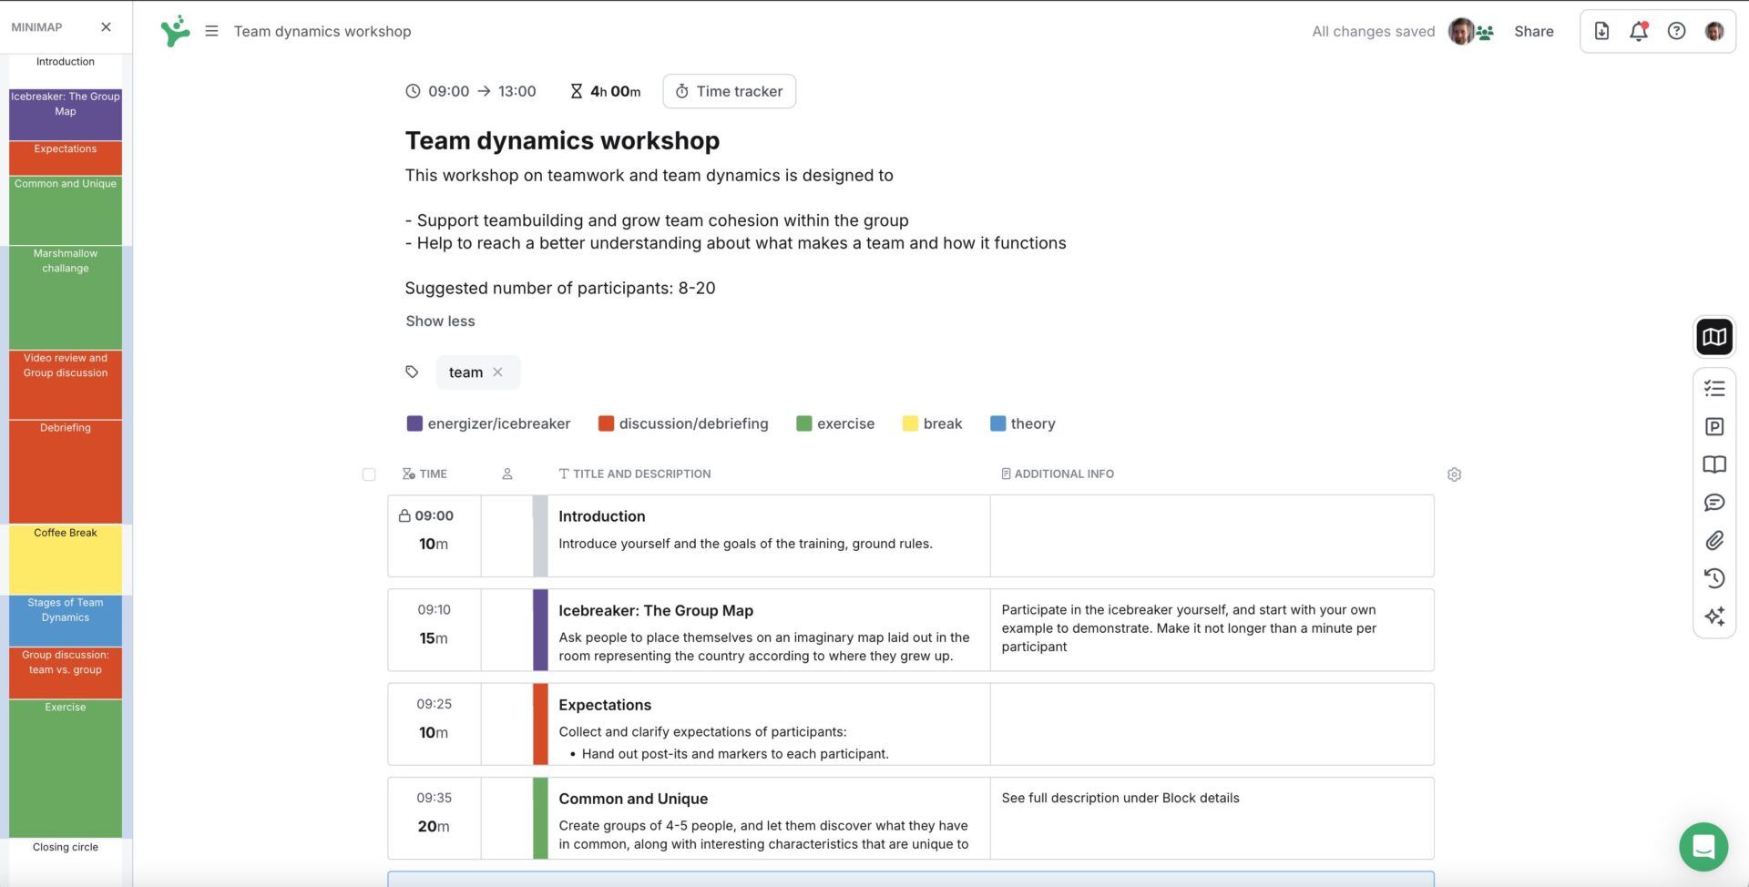Open the chat support bubble
This screenshot has height=887, width=1749.
pos(1703,846)
